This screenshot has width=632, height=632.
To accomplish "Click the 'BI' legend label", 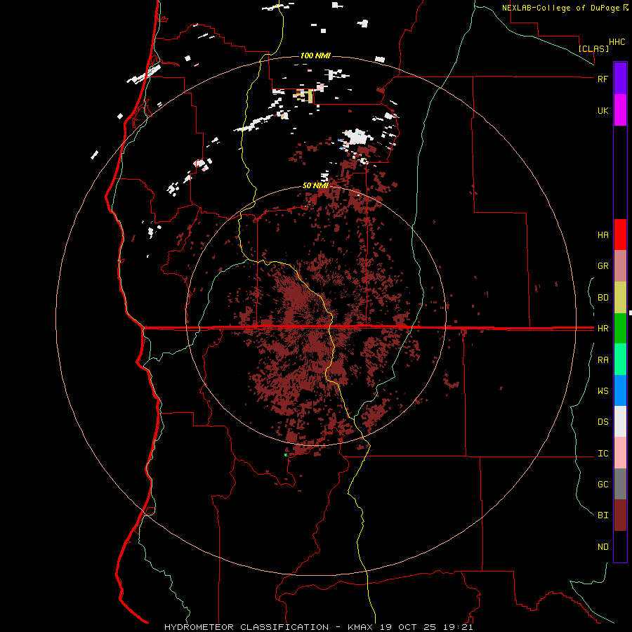I will tap(603, 515).
